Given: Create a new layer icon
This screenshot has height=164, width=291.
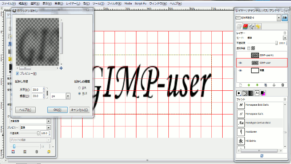Looking at the screenshot, I should tap(240, 85).
